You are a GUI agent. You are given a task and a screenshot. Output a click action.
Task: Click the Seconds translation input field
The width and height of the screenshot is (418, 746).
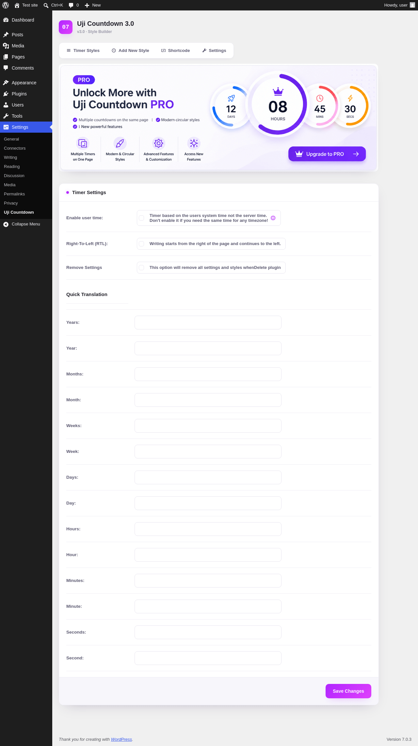pyautogui.click(x=208, y=632)
